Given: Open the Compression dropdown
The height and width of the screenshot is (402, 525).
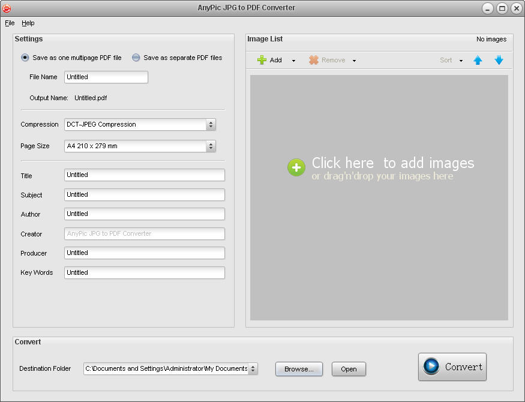Looking at the screenshot, I should pyautogui.click(x=211, y=125).
